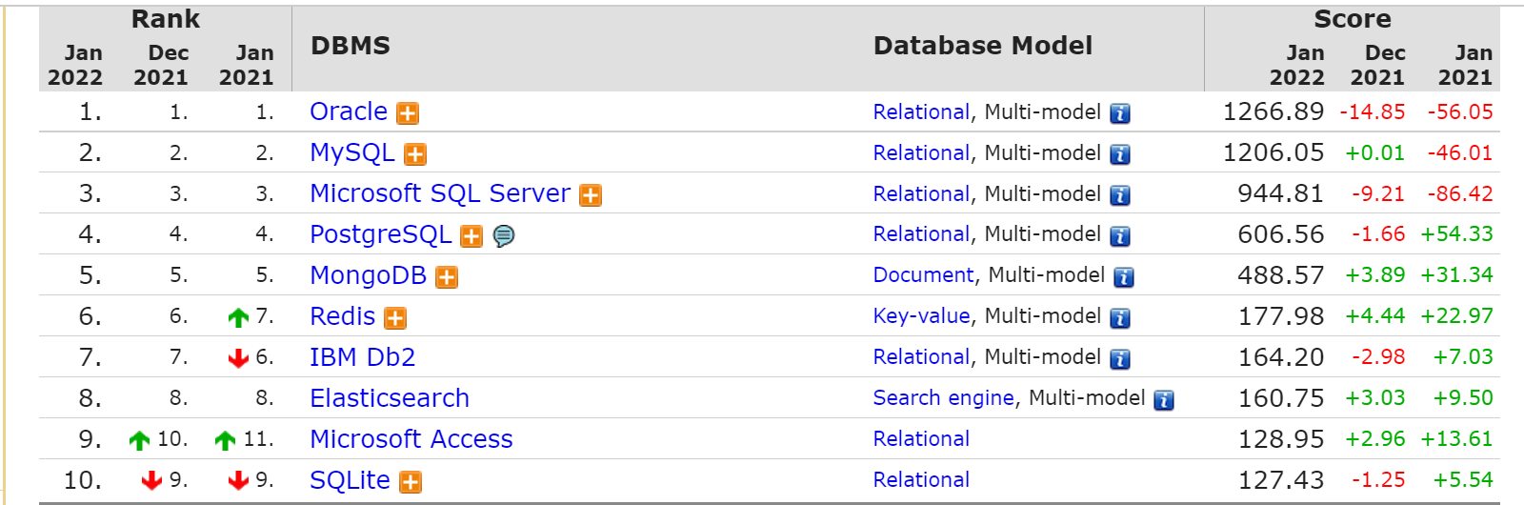1524x505 pixels.
Task: Click the orange plus icon beside MySQL
Action: (x=415, y=154)
